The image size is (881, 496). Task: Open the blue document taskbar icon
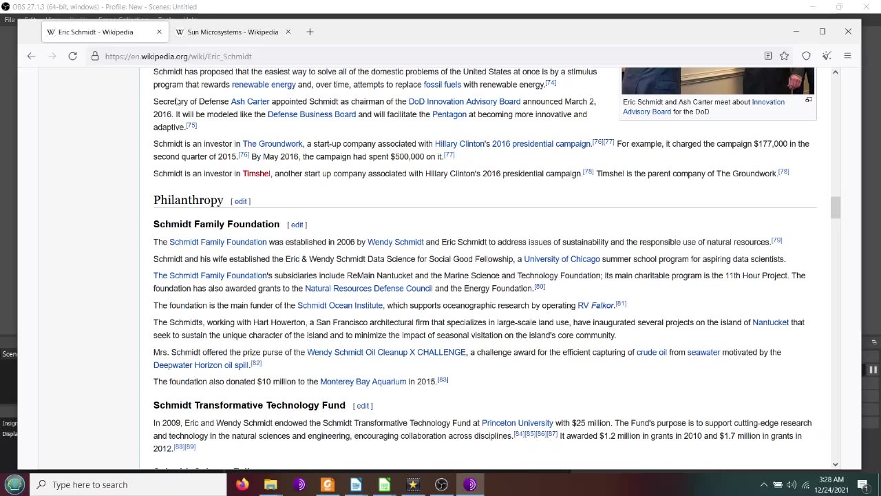point(356,484)
